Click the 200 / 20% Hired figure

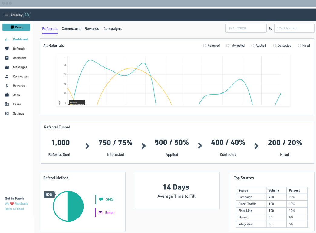pos(285,143)
